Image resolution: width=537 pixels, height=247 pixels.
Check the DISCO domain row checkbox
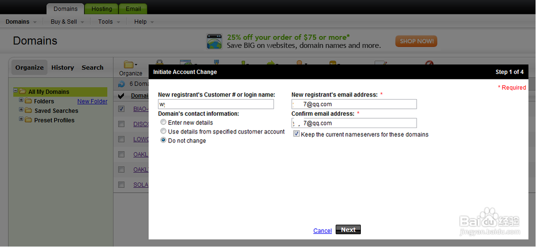(x=121, y=124)
